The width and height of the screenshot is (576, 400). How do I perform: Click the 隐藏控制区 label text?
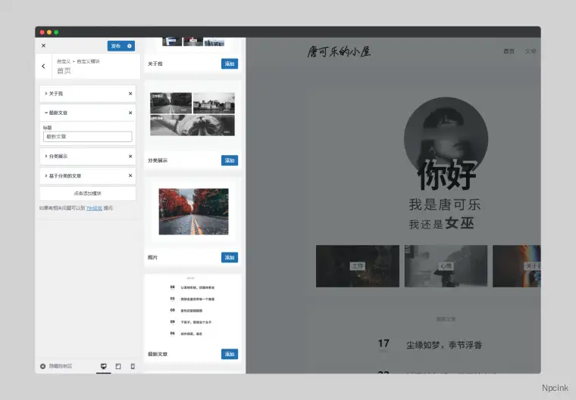click(61, 366)
